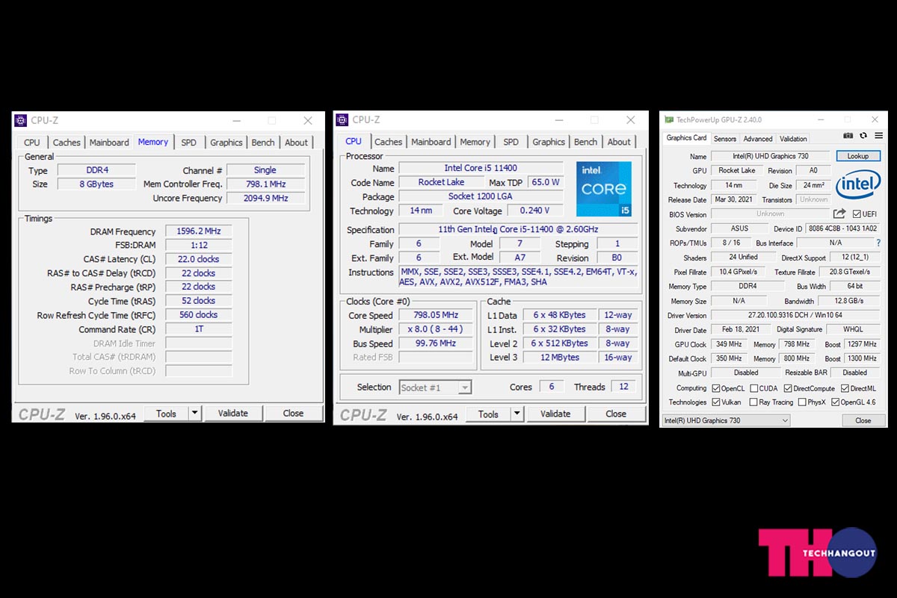
Task: Toggle the PhysX checkbox
Action: (801, 402)
